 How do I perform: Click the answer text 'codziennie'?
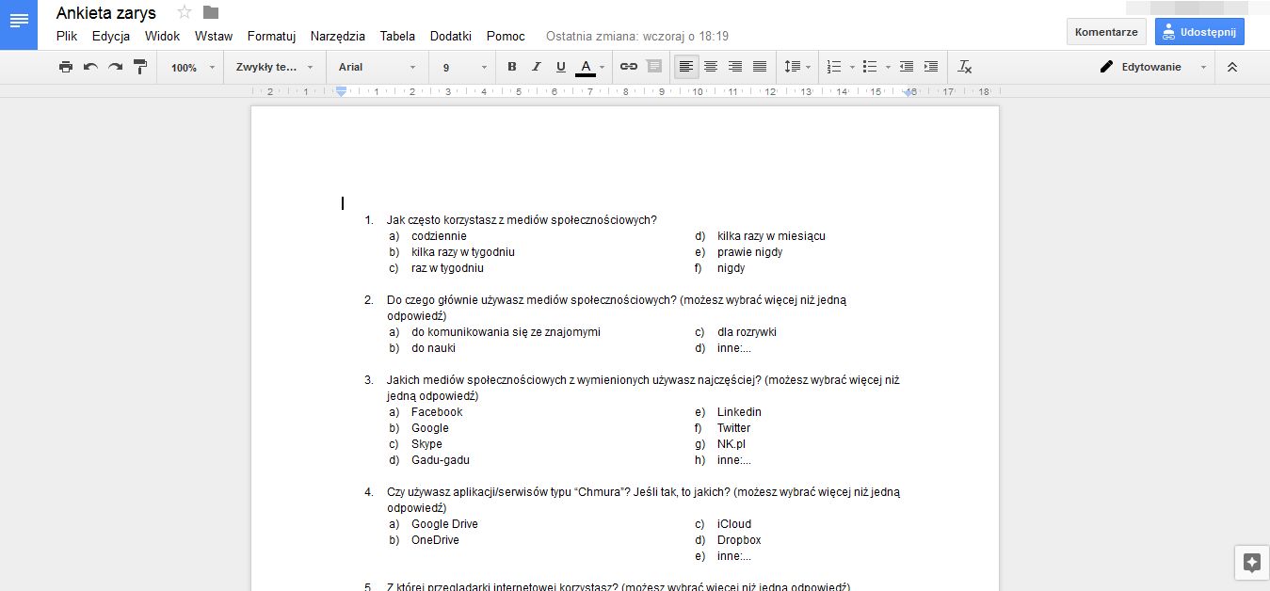click(439, 236)
